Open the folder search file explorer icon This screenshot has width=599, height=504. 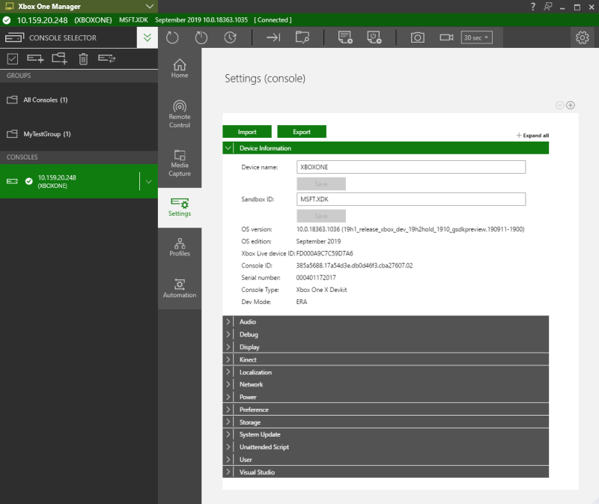click(302, 37)
